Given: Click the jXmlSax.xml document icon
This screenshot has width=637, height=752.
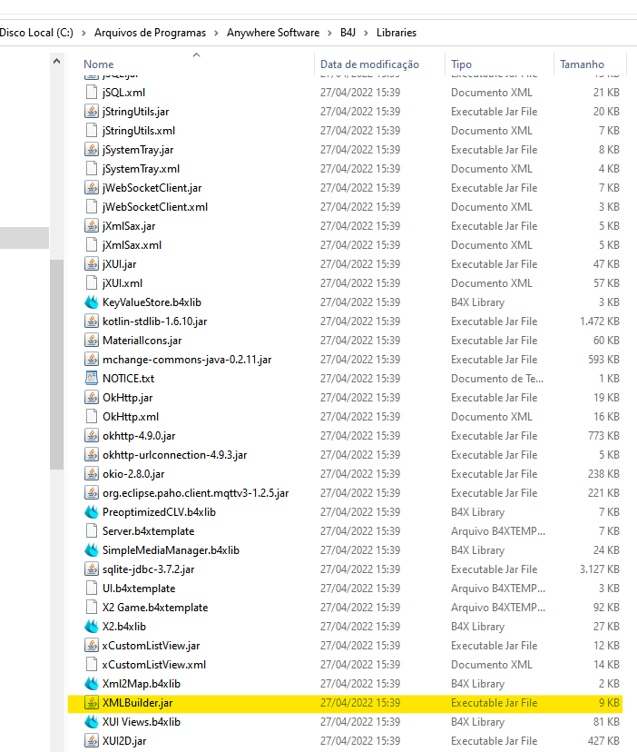Looking at the screenshot, I should point(91,245).
